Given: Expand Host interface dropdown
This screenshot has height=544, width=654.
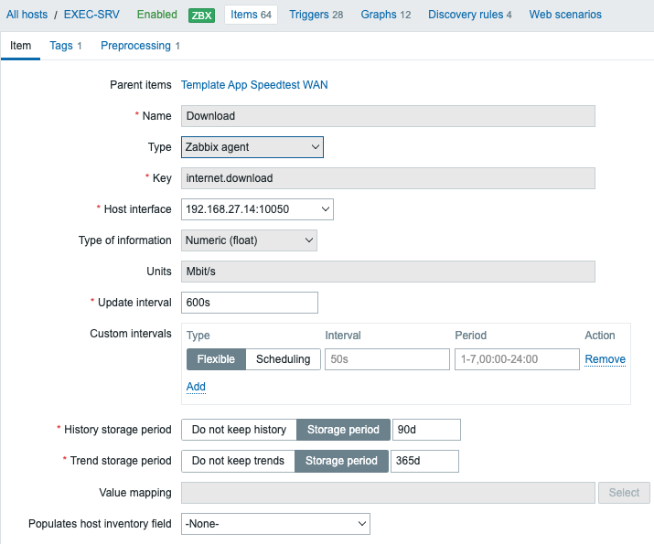Looking at the screenshot, I should [x=257, y=209].
